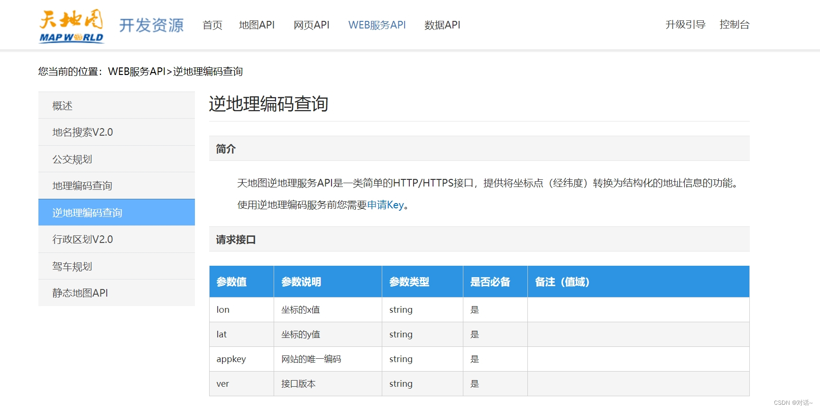Select 概述 in the sidebar
Image resolution: width=820 pixels, height=410 pixels.
[x=117, y=105]
